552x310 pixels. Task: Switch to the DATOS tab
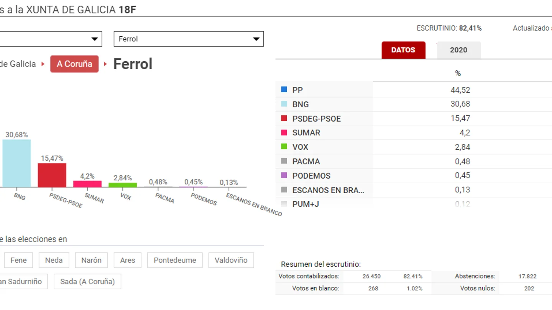click(x=403, y=50)
